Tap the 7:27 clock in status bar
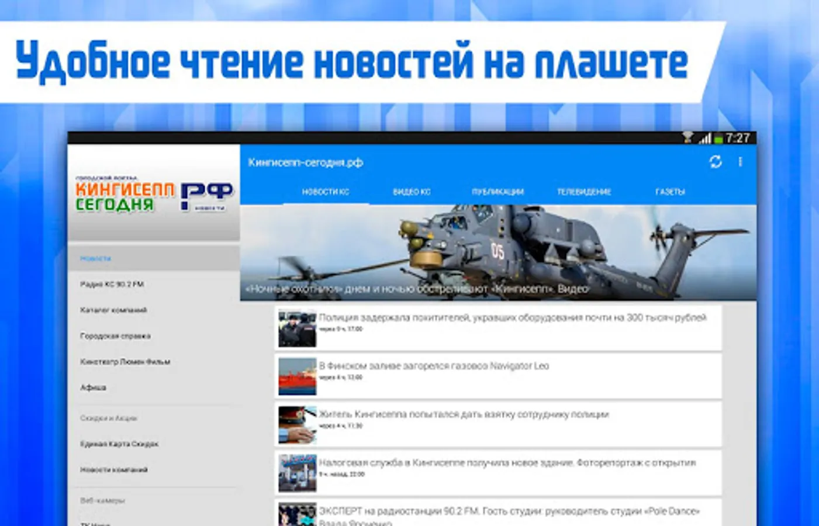Screen dimensions: 819x526 coord(737,138)
